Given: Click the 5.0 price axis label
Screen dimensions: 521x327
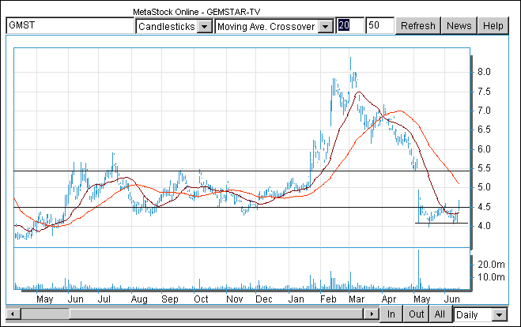Looking at the screenshot, I should click(484, 187).
